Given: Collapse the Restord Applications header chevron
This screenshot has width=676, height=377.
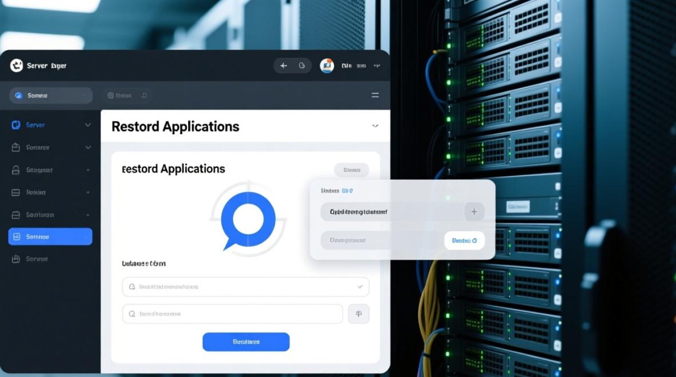Looking at the screenshot, I should (375, 126).
